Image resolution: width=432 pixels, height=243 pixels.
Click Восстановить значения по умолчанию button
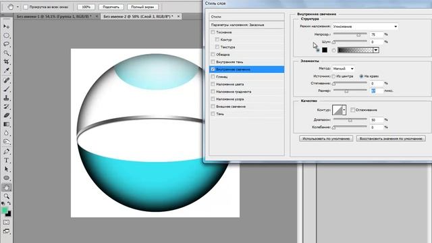[x=391, y=138]
